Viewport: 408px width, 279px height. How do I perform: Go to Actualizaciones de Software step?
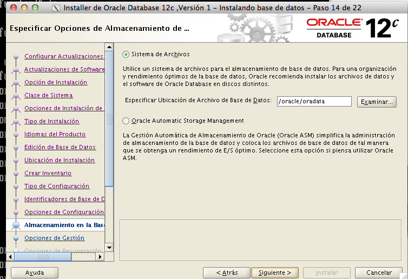64,69
